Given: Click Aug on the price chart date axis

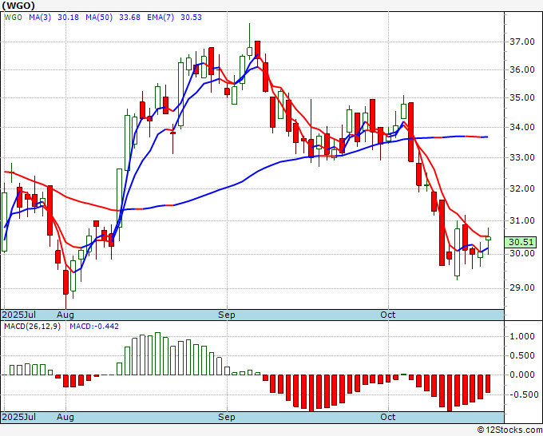Looking at the screenshot, I should click(65, 315).
